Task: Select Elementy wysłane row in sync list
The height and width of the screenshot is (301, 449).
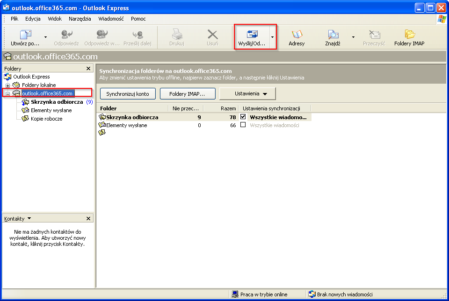Action: pyautogui.click(x=204, y=125)
